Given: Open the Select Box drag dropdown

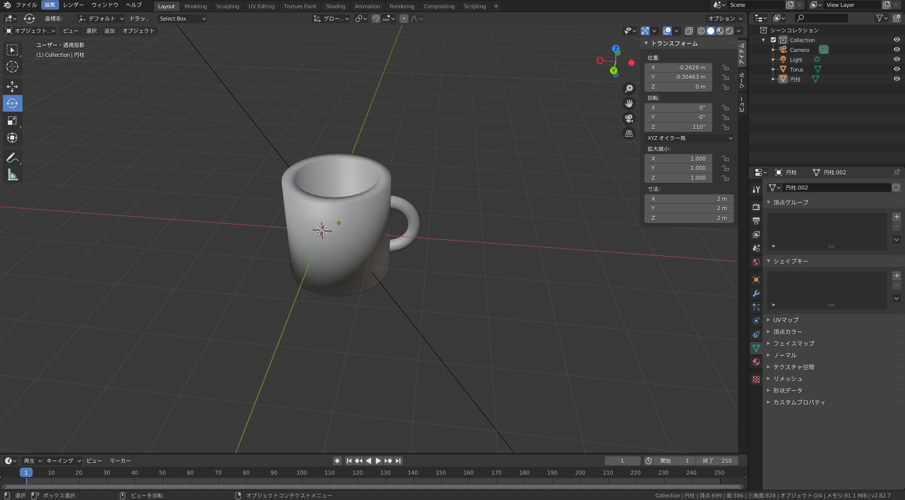Looking at the screenshot, I should coord(182,19).
